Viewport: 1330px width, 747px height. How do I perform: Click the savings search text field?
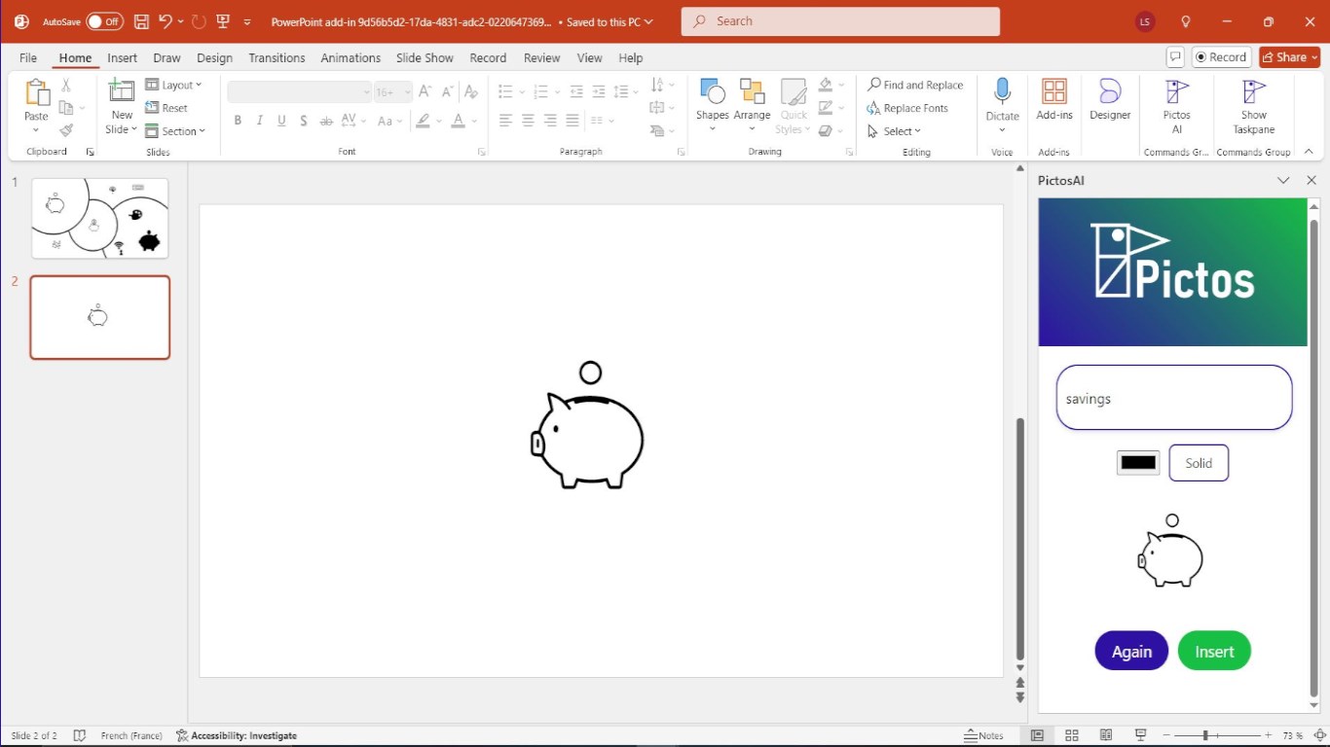[1174, 398]
